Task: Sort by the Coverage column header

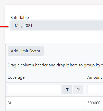Action: coord(16,77)
